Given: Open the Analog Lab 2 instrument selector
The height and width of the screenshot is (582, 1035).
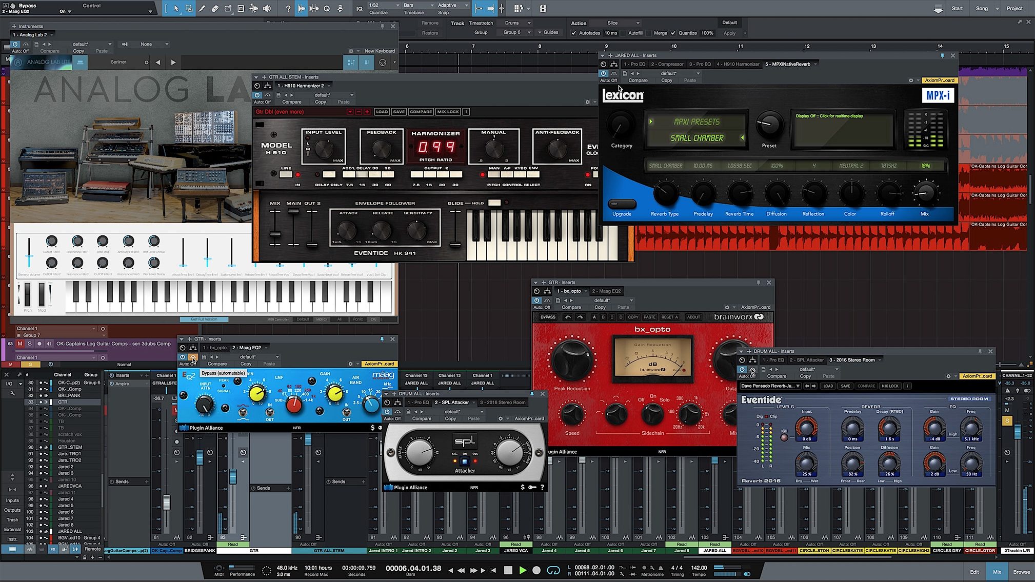Looking at the screenshot, I should pyautogui.click(x=33, y=35).
